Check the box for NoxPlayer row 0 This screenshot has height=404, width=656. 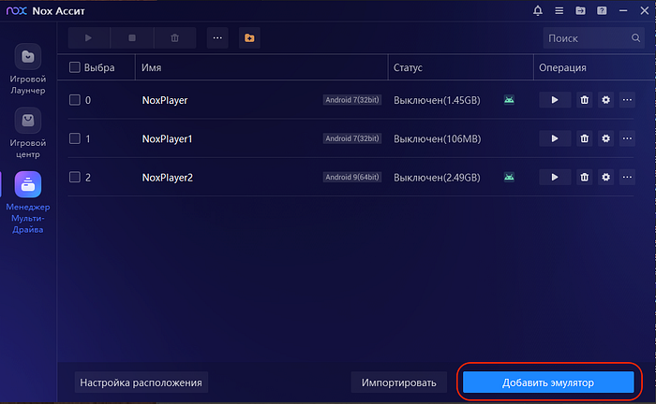[x=74, y=100]
